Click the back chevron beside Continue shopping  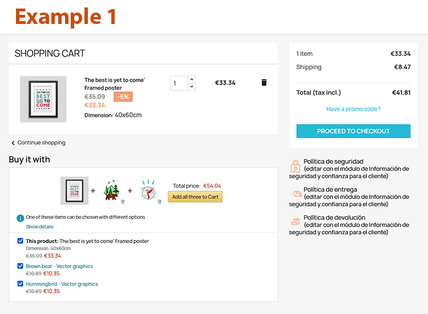13,143
